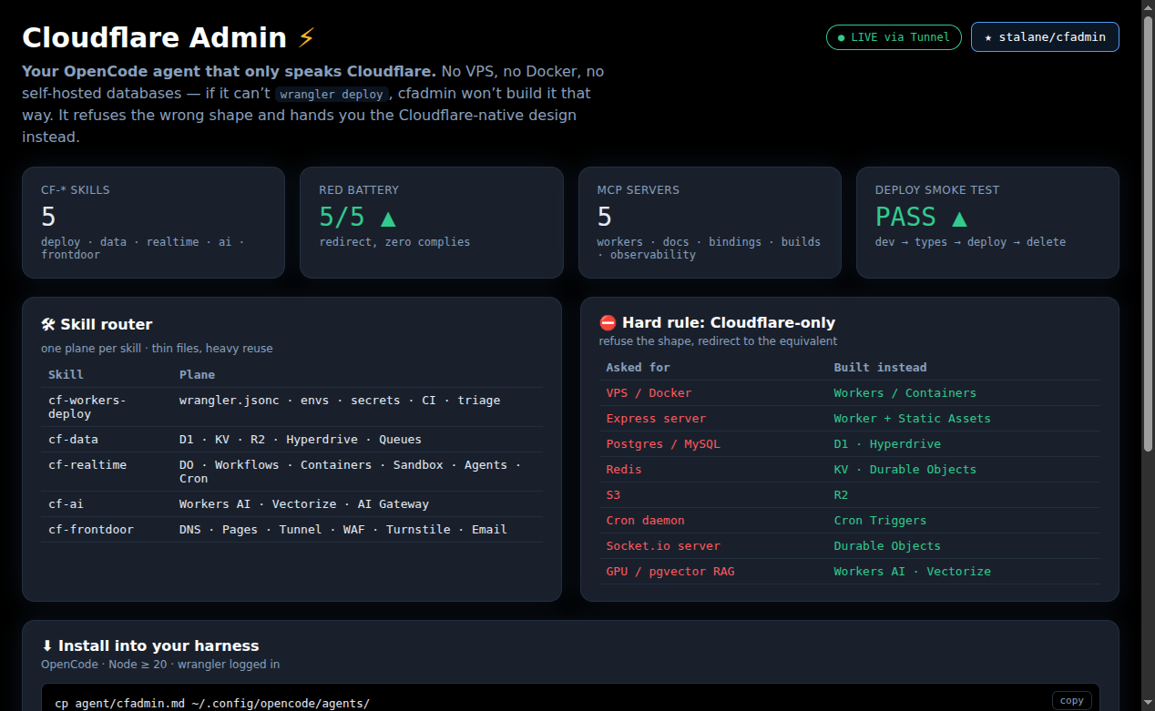Click the down-arrow icon by Install into your harness
The height and width of the screenshot is (711, 1155).
[x=48, y=646]
